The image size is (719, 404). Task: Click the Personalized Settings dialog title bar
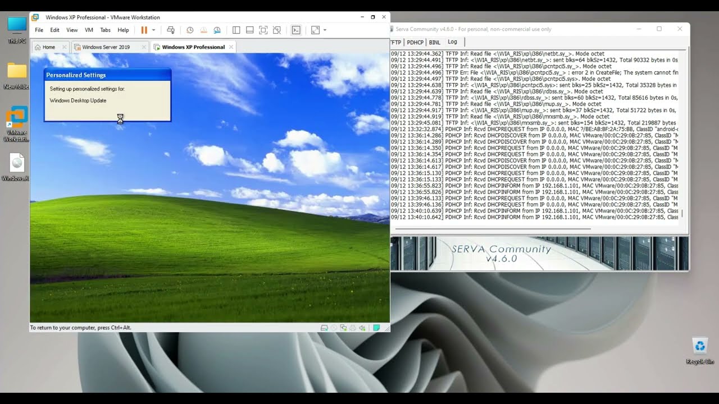tap(107, 75)
